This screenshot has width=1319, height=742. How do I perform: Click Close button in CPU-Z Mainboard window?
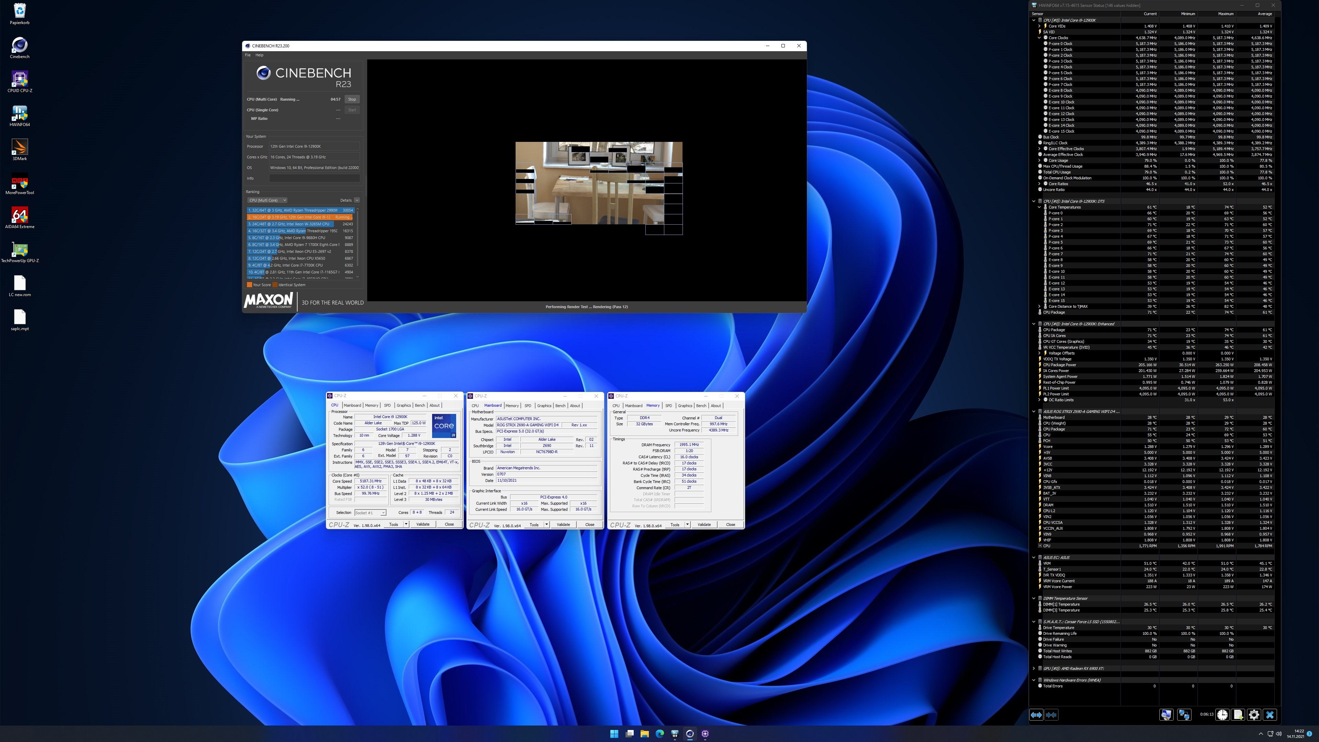point(590,524)
